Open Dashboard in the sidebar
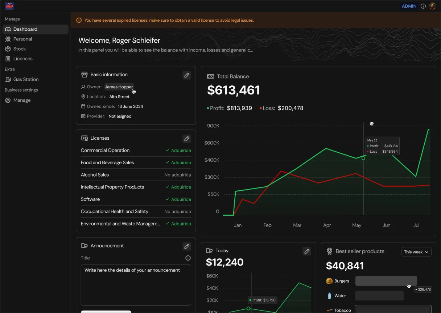Screen dimensions: 441x313 35,29
